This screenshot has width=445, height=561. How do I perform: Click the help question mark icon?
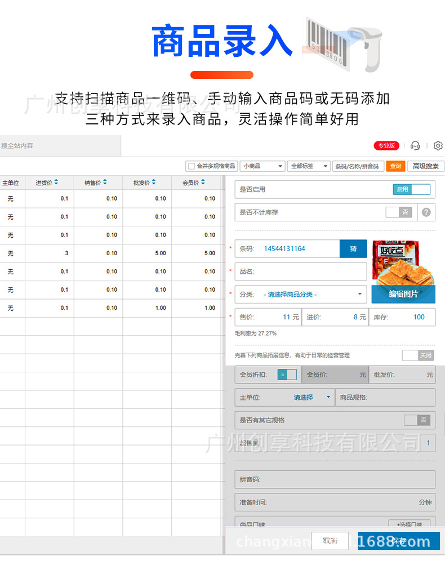pyautogui.click(x=426, y=212)
